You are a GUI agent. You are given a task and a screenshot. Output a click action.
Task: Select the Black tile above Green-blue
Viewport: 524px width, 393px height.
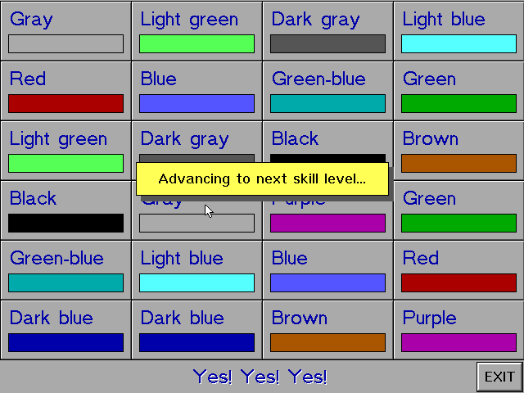click(65, 210)
